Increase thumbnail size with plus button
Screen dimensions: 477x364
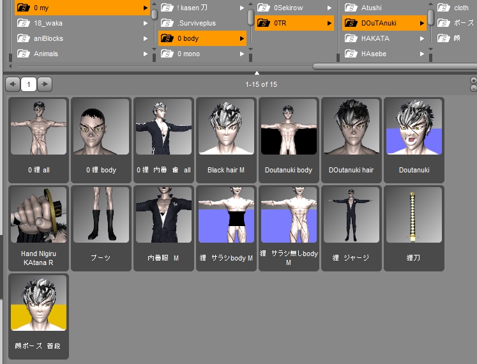tap(473, 80)
